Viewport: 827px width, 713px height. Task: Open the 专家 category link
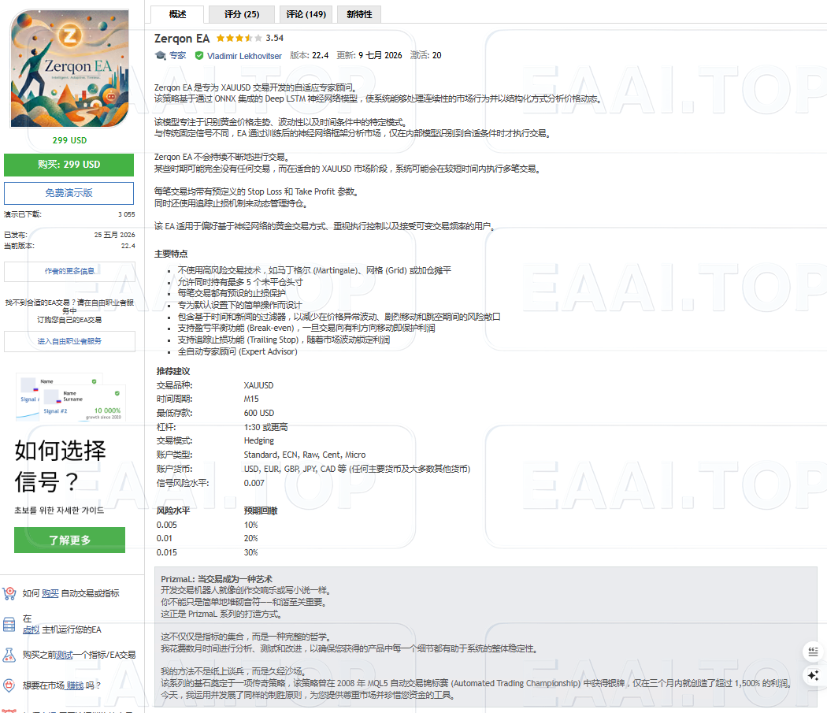(x=178, y=55)
